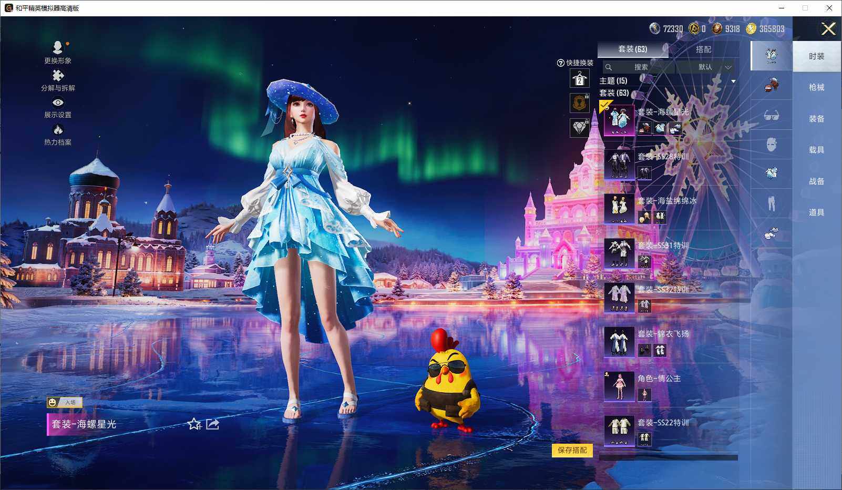The width and height of the screenshot is (842, 490).
Task: Open the 更换形象 (change character) icon
Action: (58, 47)
